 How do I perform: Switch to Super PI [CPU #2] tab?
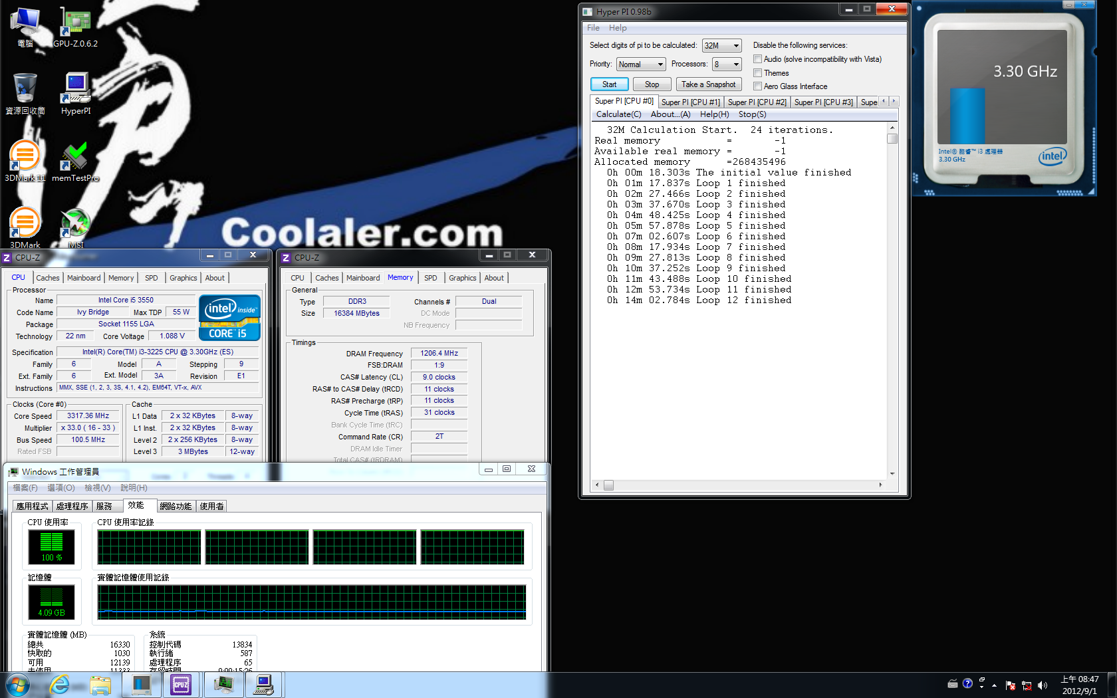(757, 102)
